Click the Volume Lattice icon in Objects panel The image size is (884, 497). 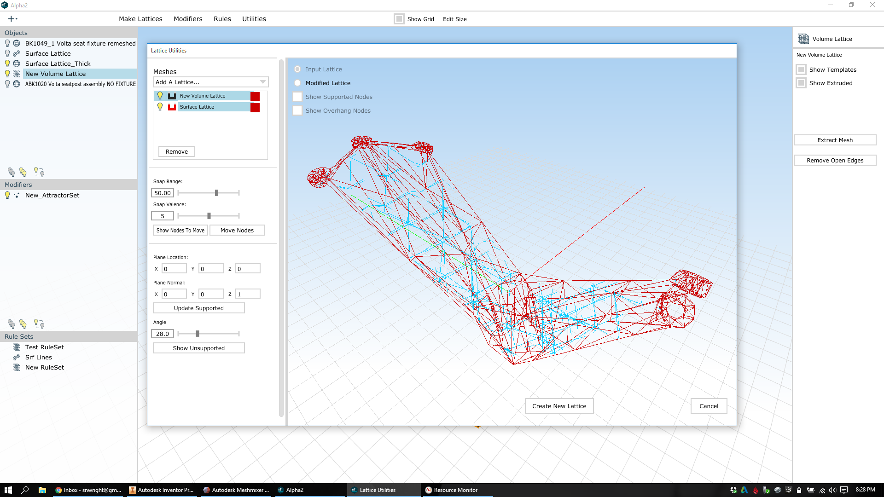(x=17, y=74)
